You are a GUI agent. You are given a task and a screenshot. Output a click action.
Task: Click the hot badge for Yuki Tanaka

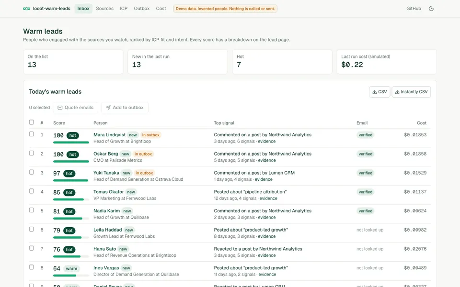point(69,173)
